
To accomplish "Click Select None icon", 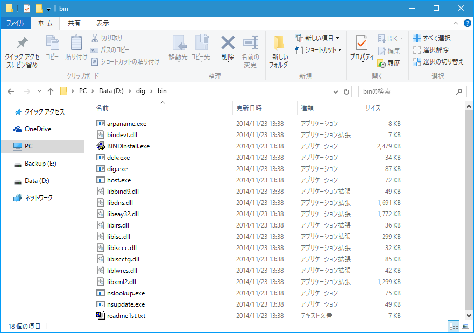I will 417,50.
